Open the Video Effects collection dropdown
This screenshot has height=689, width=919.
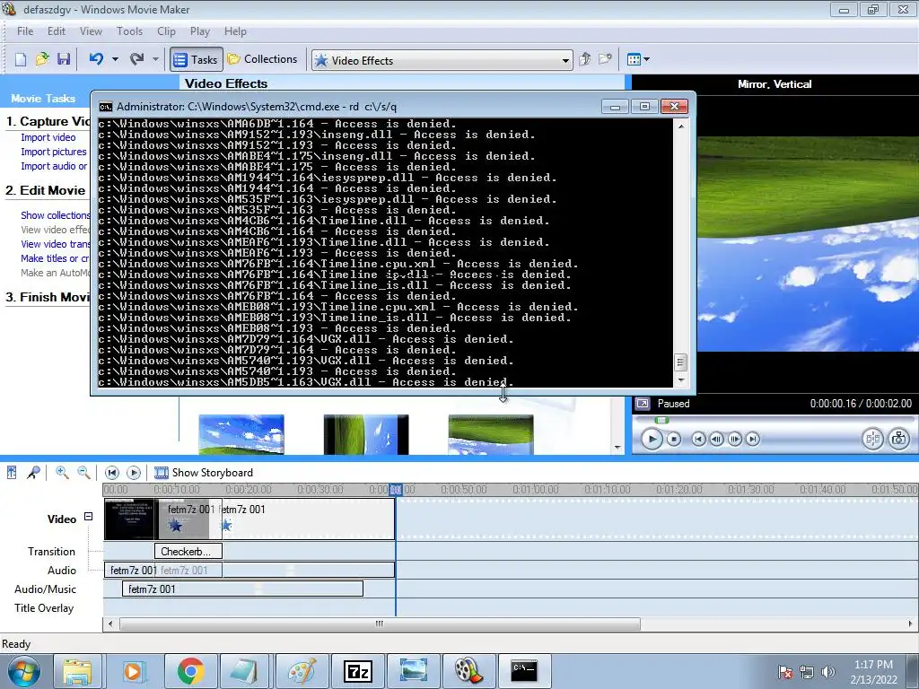[x=442, y=60]
